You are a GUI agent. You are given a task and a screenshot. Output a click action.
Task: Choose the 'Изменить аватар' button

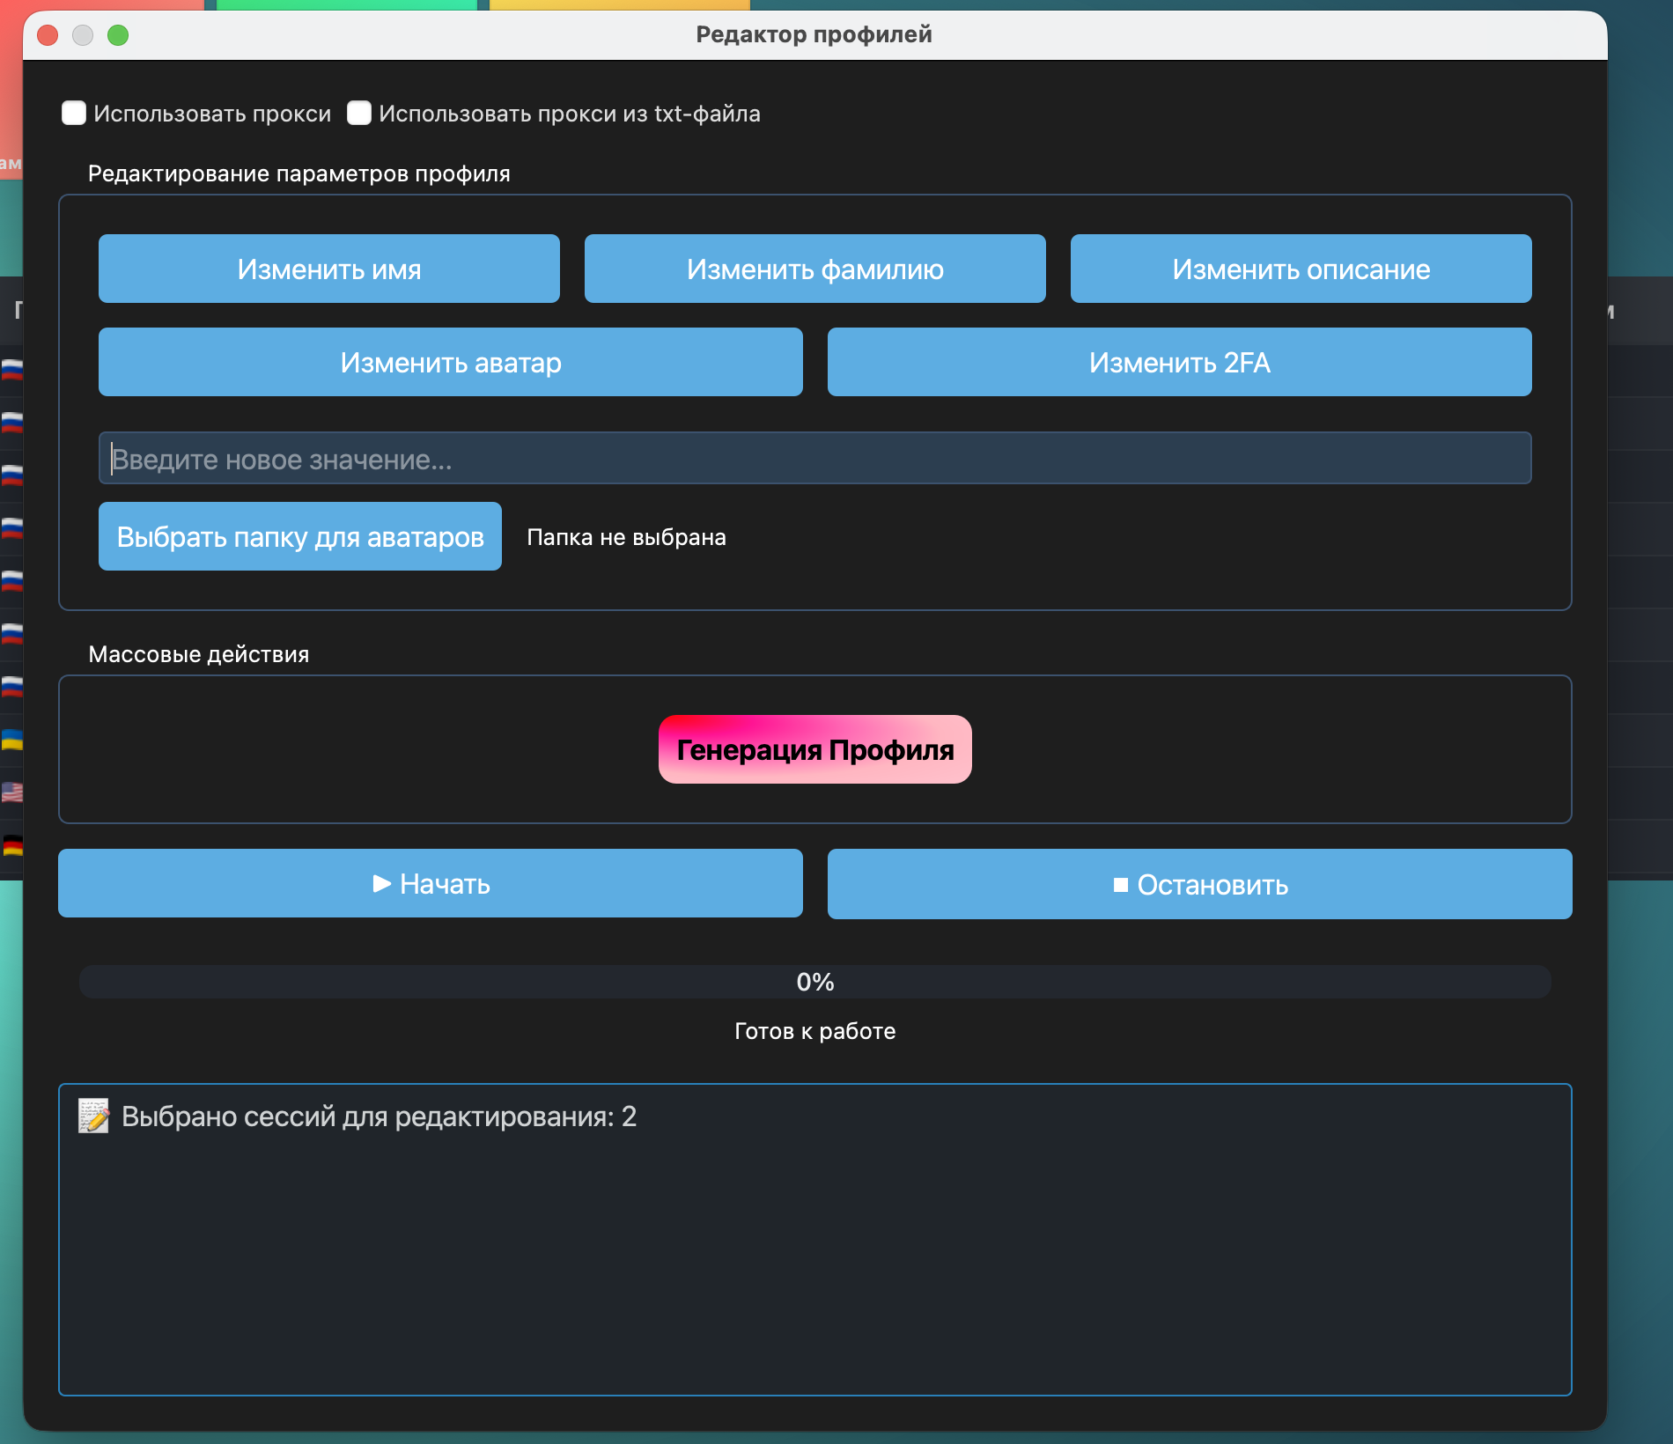click(x=451, y=362)
